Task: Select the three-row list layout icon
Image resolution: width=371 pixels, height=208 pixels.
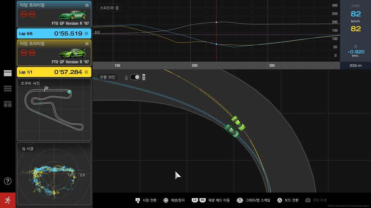Action: coord(7,88)
